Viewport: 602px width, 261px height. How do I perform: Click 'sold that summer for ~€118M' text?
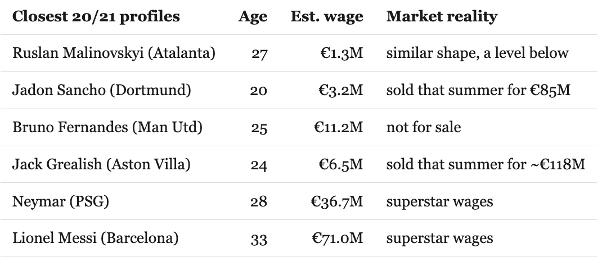[x=486, y=164]
